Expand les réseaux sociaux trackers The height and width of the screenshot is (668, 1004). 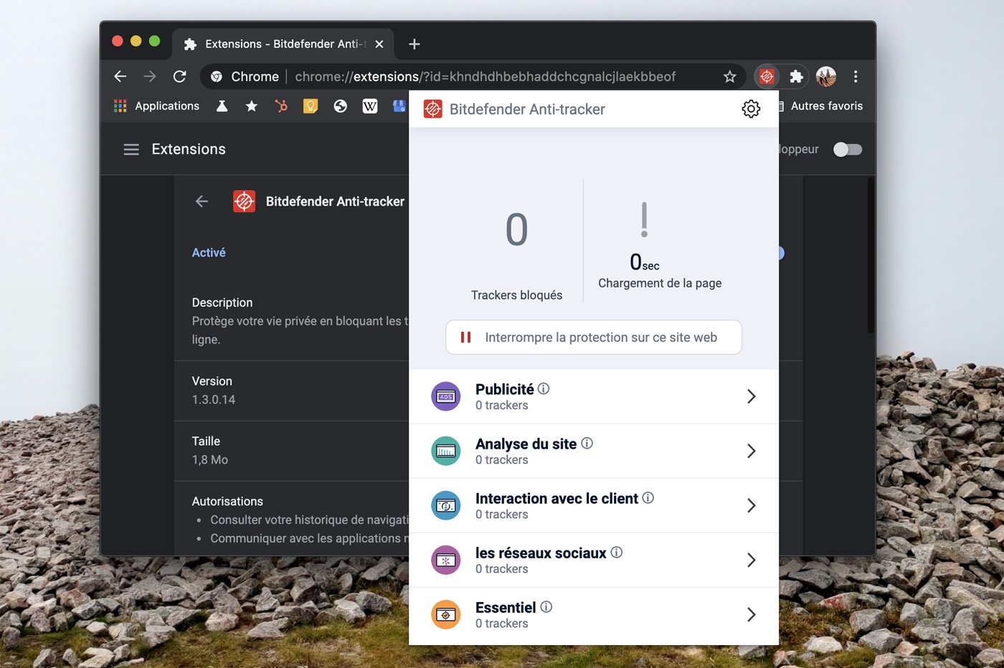click(751, 560)
